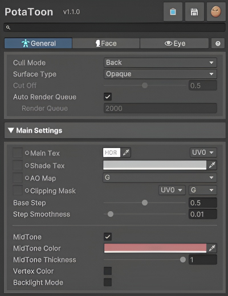Click the MidTone Color label
228x296 pixels.
click(x=37, y=248)
